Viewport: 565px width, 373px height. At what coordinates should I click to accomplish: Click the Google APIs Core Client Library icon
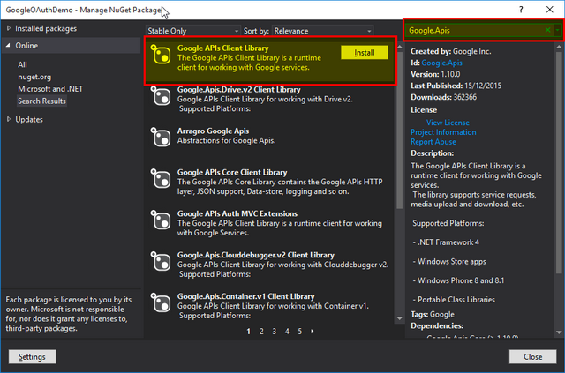(x=161, y=179)
